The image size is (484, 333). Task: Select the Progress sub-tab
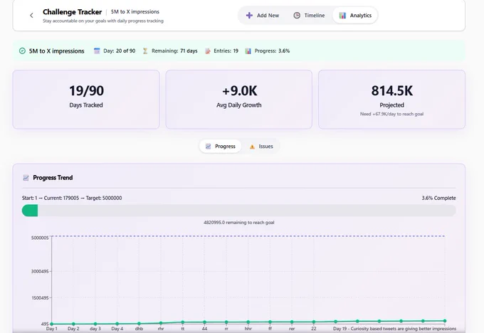(x=221, y=147)
